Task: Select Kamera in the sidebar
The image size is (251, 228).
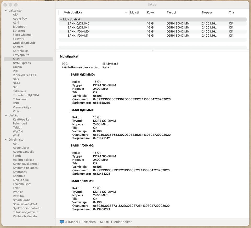Action: pyautogui.click(x=18, y=47)
